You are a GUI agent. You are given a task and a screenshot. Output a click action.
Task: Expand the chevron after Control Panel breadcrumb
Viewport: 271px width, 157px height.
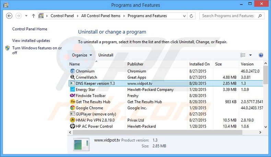coord(78,16)
